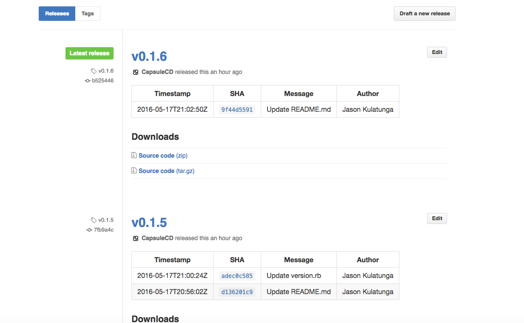Switch to the Tags tab
Viewport: 524px width, 323px height.
point(88,14)
